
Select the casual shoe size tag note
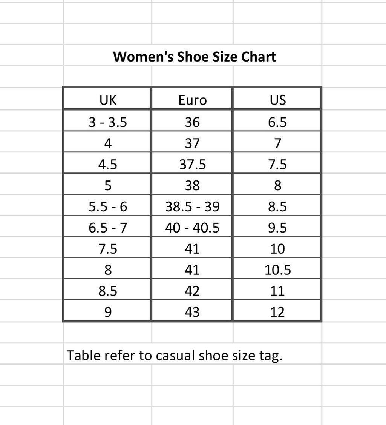click(175, 355)
